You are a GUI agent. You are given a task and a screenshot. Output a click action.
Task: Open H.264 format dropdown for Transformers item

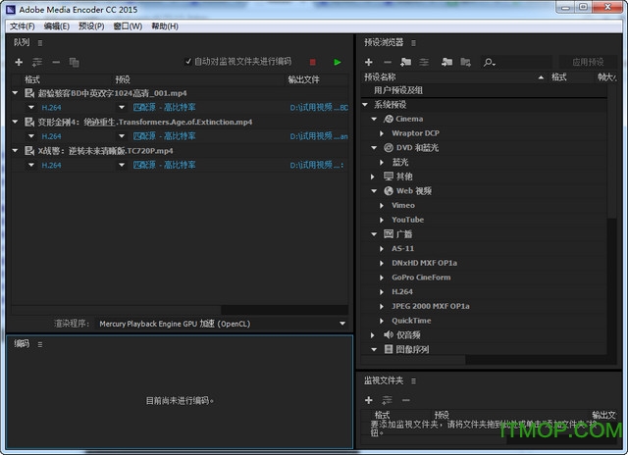(31, 136)
